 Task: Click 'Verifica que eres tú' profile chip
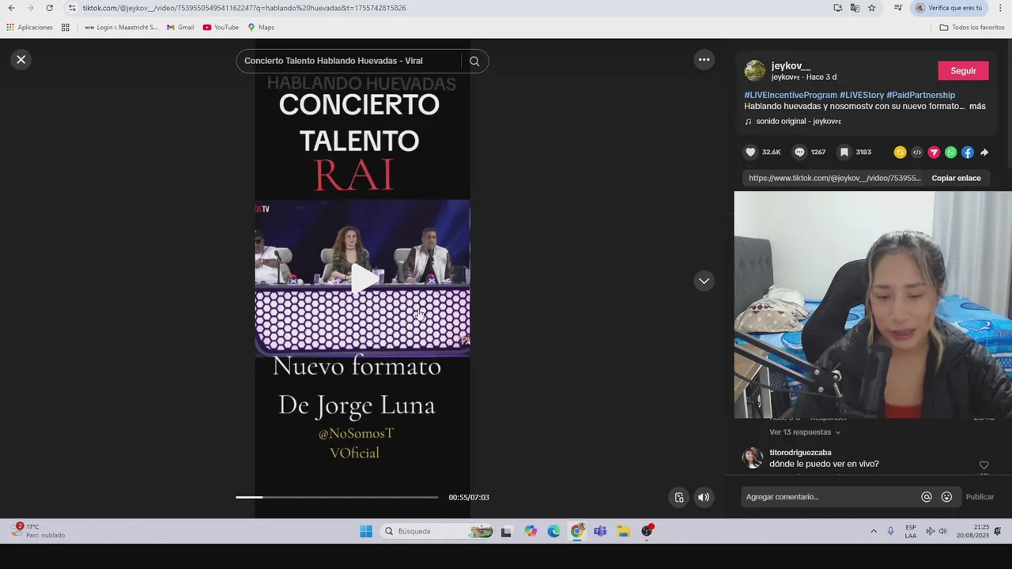pos(950,8)
